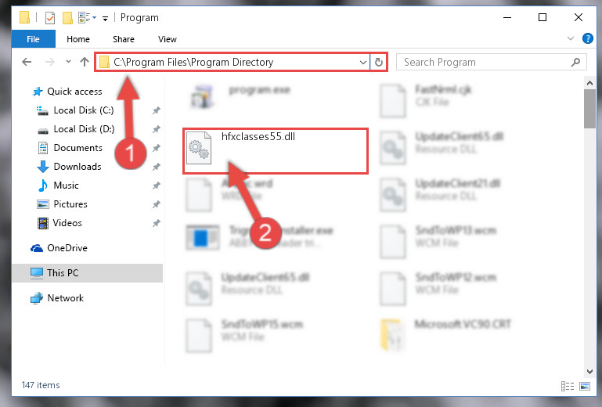
Task: Open the recent locations dropdown
Action: click(68, 61)
